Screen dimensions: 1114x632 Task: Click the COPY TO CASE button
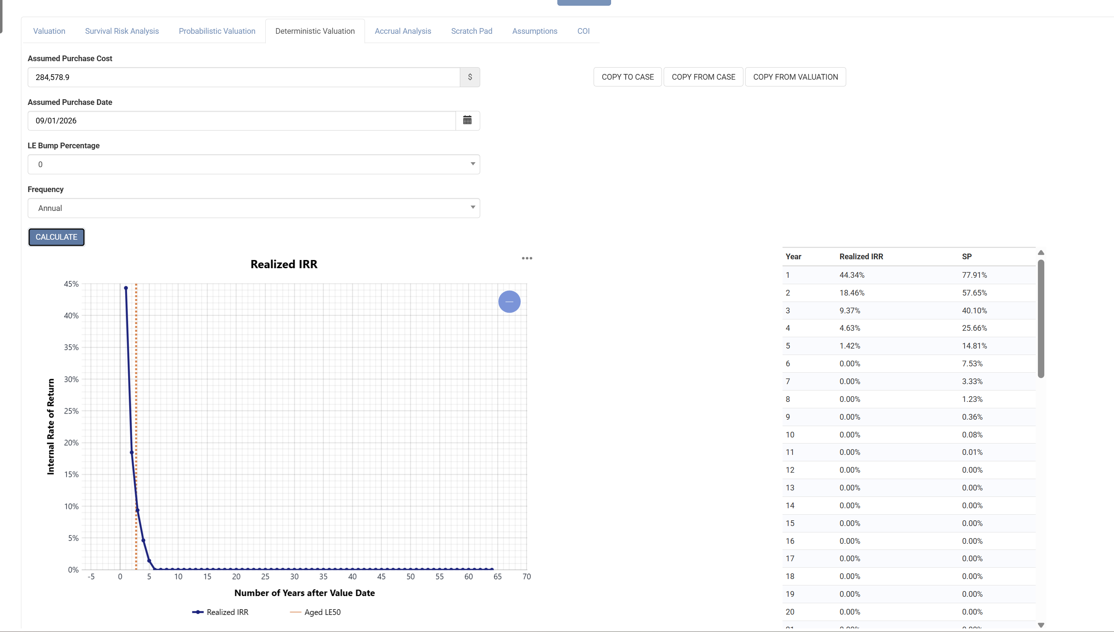(x=627, y=77)
